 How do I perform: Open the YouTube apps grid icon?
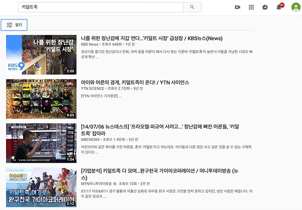(251, 8)
